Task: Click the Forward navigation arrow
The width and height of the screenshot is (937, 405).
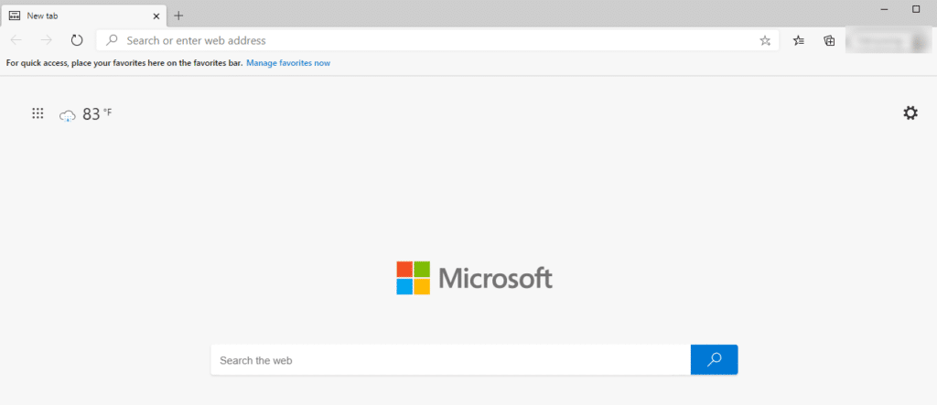Action: 47,40
